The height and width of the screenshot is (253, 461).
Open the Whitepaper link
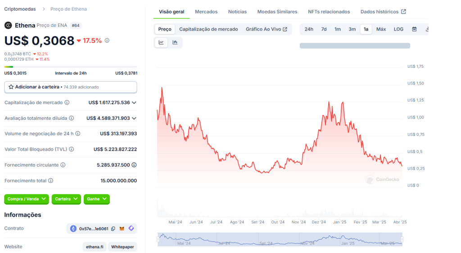tap(122, 247)
